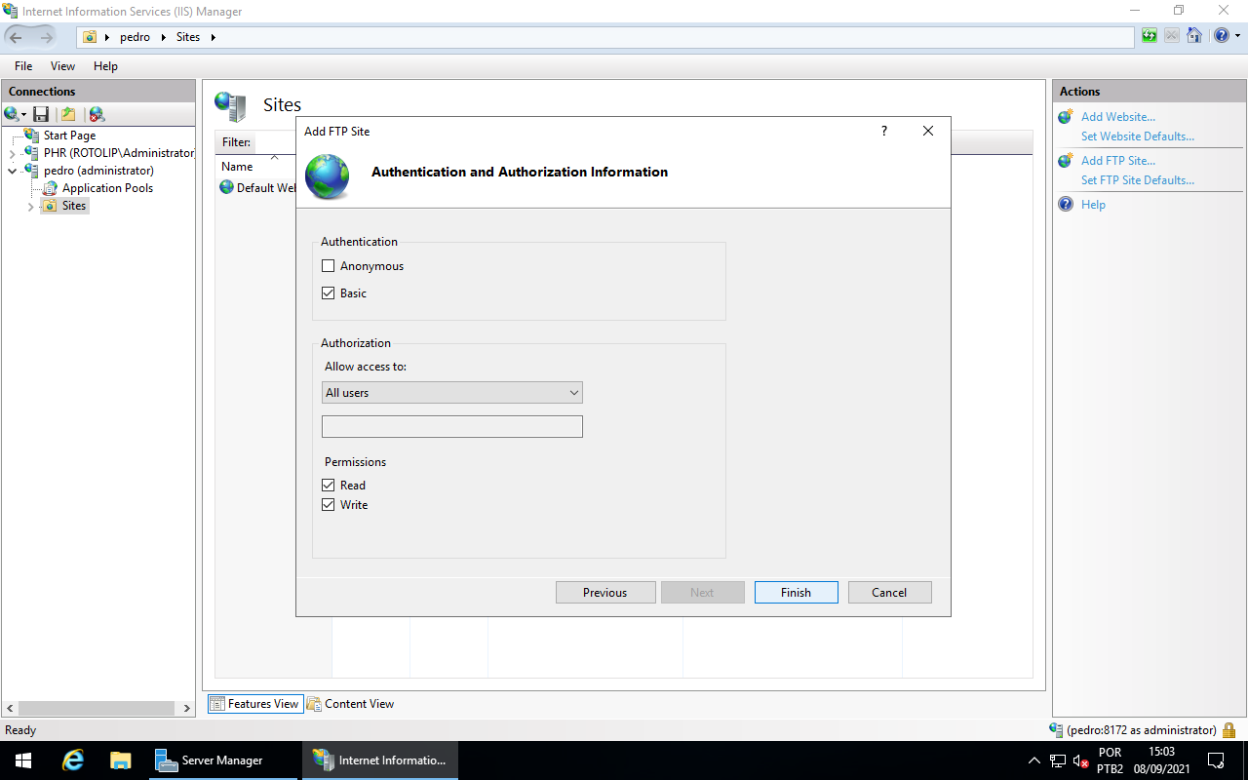Screen dimensions: 1248x780
Task: Finish the Add FTP Site wizard
Action: 796,592
